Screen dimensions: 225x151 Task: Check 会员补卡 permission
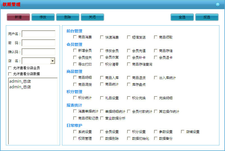click(x=129, y=57)
